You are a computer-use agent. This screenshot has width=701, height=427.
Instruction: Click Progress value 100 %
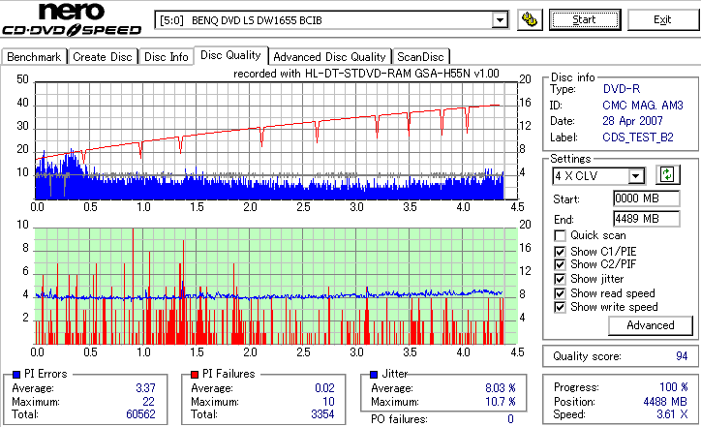click(x=674, y=387)
